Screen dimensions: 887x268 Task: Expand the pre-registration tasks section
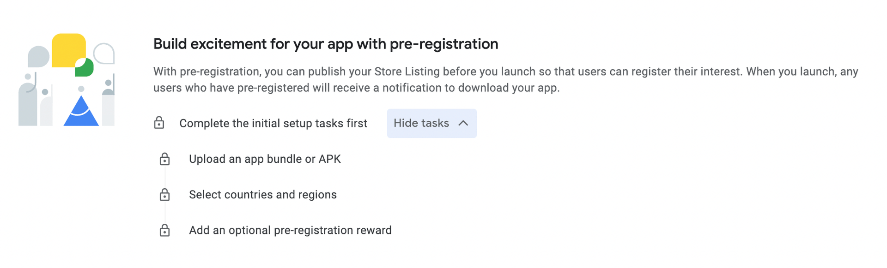[431, 123]
